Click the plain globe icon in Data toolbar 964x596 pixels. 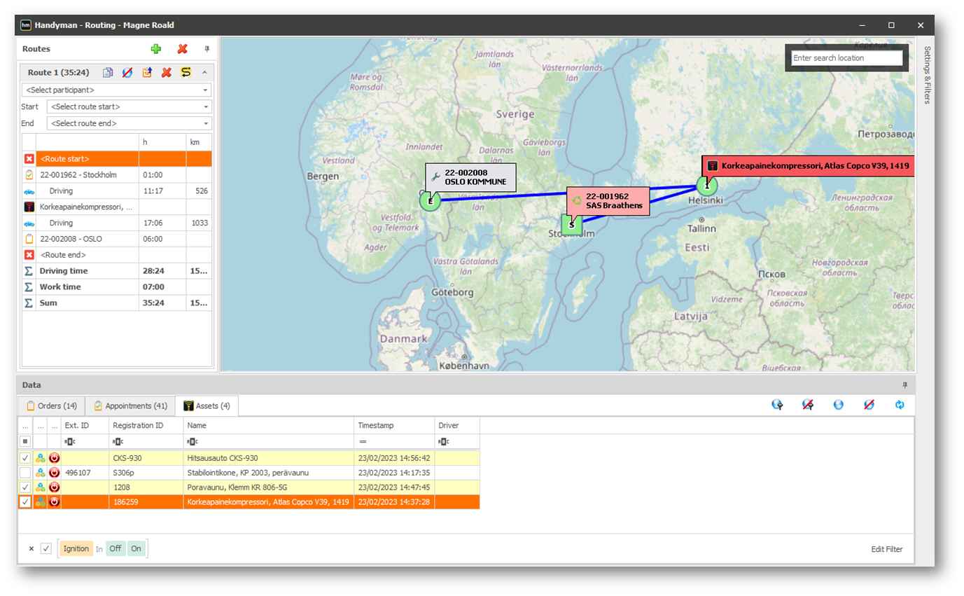point(838,405)
